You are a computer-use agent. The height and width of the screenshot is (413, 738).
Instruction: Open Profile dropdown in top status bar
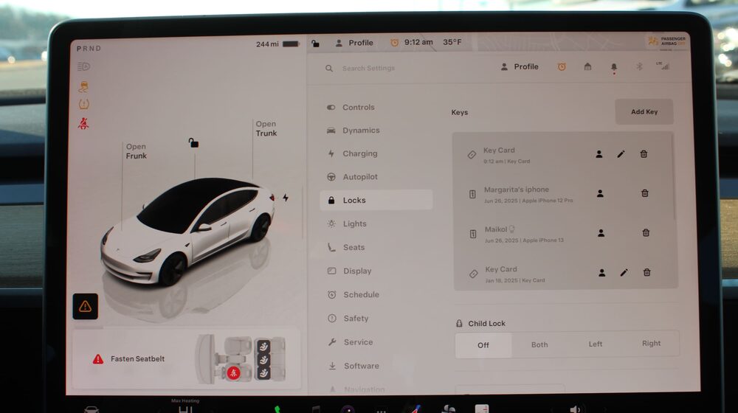click(x=354, y=43)
